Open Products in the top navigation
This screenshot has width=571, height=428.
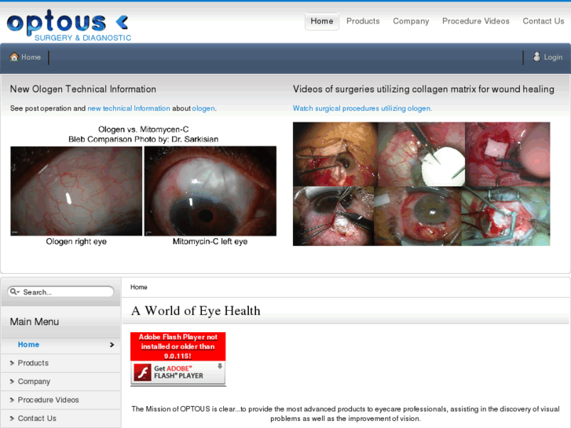[x=363, y=21]
